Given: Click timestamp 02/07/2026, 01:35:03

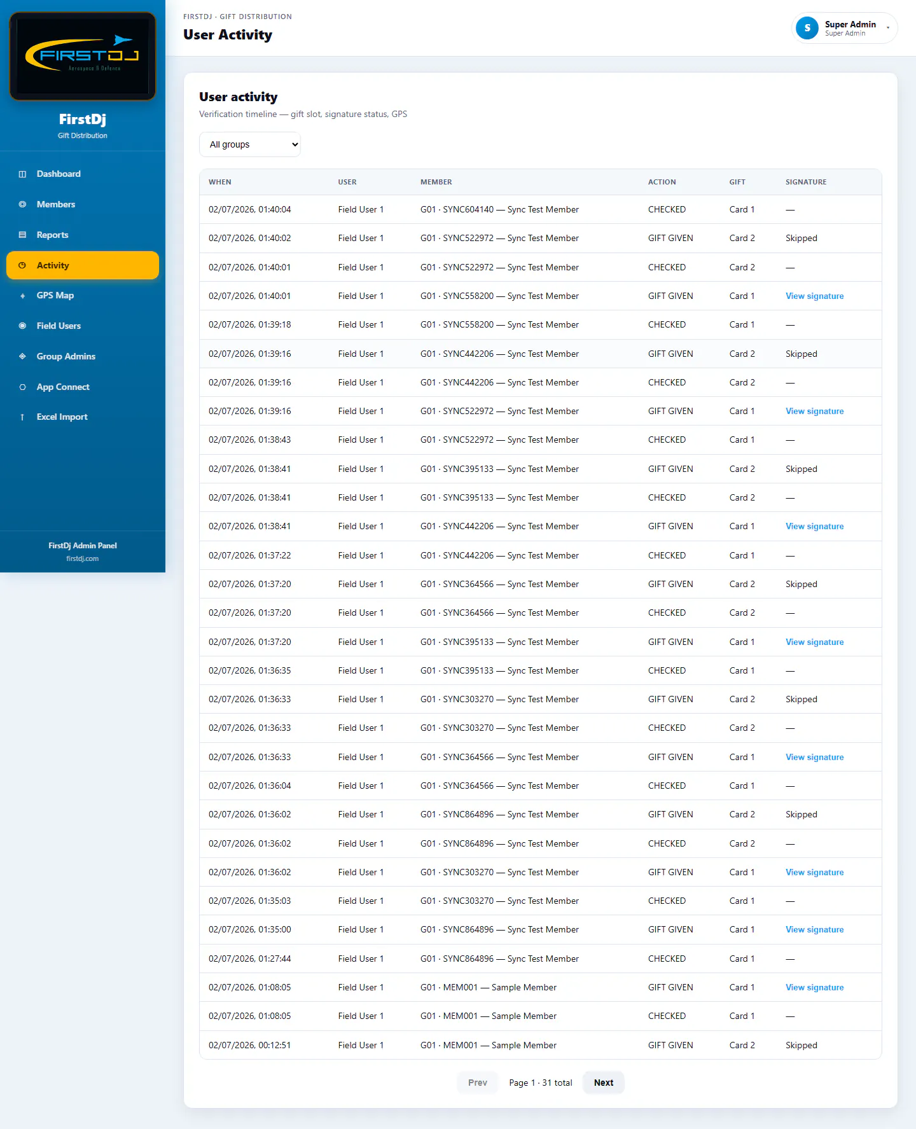Looking at the screenshot, I should pyautogui.click(x=249, y=901).
